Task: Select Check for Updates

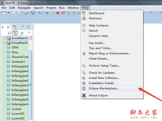Action: click(112, 73)
